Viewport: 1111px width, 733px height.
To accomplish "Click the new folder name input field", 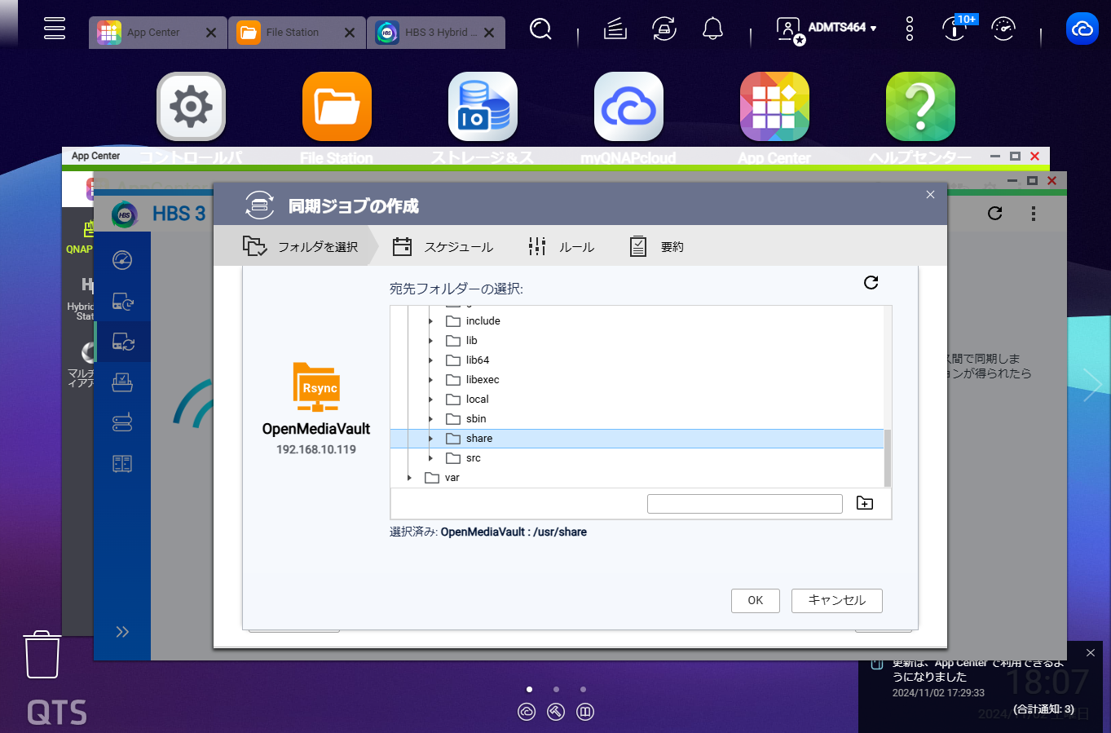I will (x=744, y=504).
